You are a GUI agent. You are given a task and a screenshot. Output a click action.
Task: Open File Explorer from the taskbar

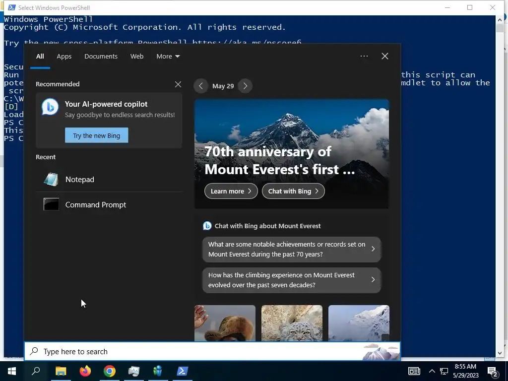click(61, 371)
